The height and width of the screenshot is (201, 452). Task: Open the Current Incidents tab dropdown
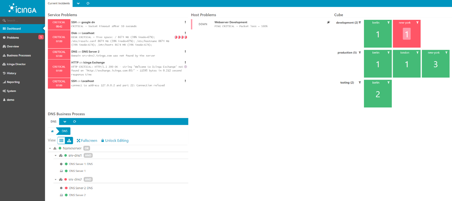tap(78, 3)
